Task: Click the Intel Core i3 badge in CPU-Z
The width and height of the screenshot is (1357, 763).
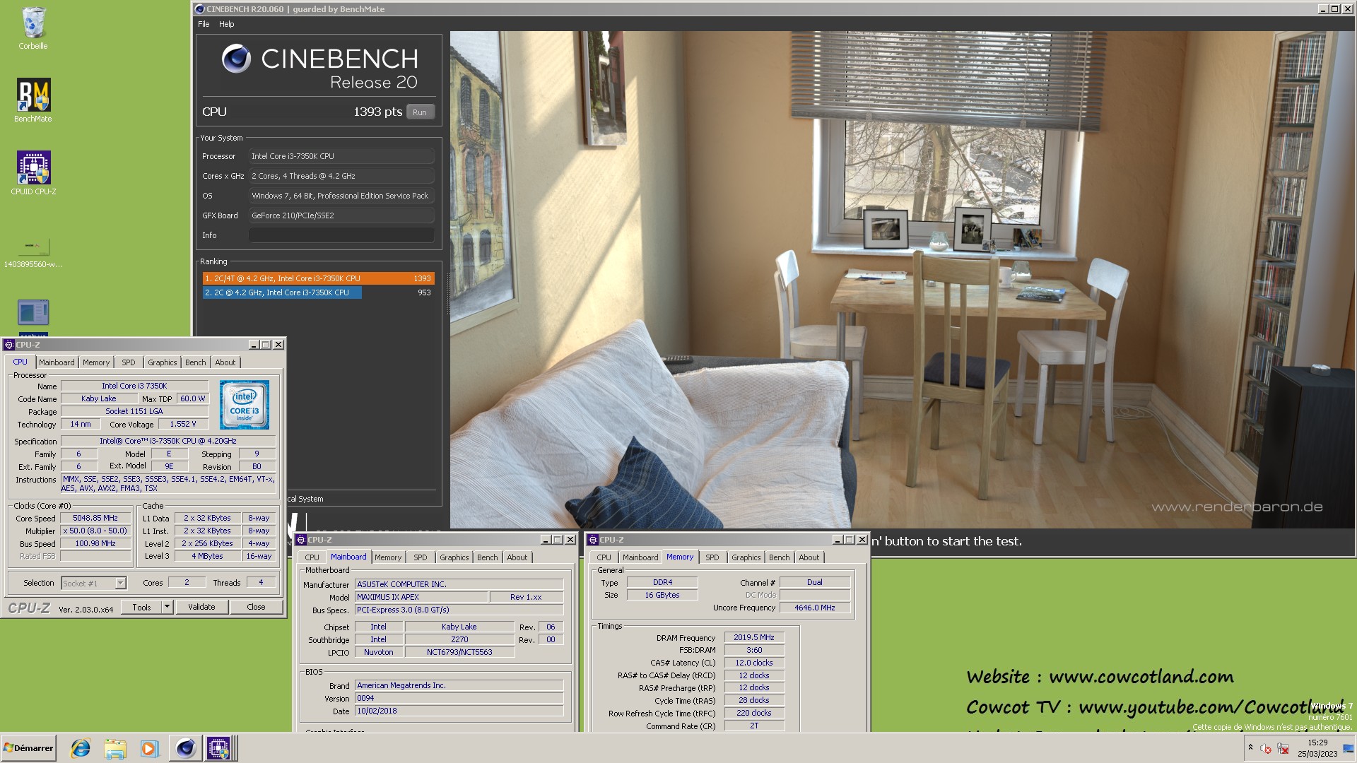Action: coord(245,405)
